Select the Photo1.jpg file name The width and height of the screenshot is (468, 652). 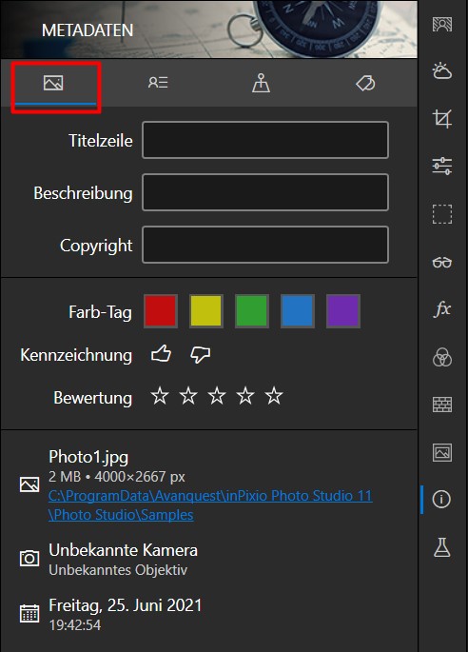pyautogui.click(x=88, y=457)
